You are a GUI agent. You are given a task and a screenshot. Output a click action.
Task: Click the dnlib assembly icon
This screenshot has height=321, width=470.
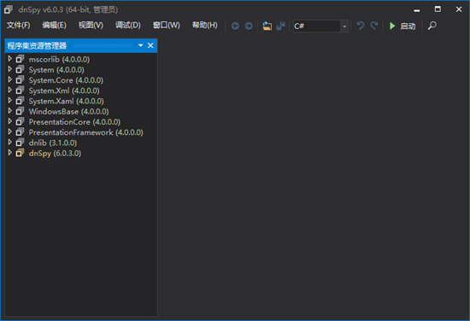[x=20, y=143]
